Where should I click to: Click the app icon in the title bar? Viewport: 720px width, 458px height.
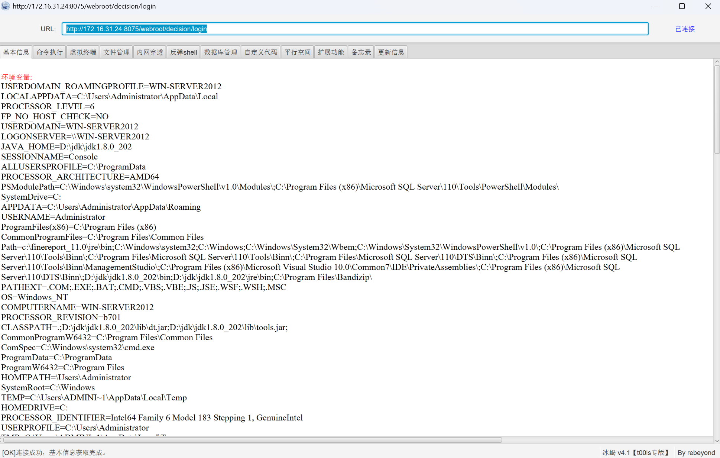[x=5, y=6]
